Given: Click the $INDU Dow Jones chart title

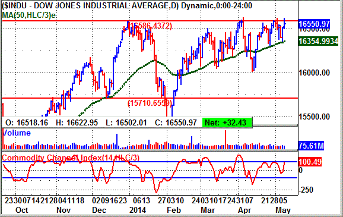Looking at the screenshot, I should [127, 5].
